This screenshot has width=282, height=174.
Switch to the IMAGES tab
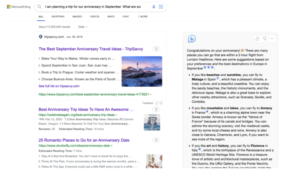click(x=77, y=17)
